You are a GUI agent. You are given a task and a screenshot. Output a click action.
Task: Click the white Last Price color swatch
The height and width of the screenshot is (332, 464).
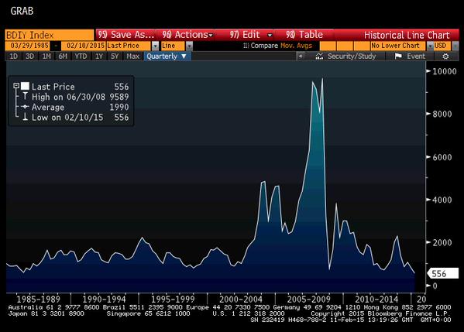(25, 86)
